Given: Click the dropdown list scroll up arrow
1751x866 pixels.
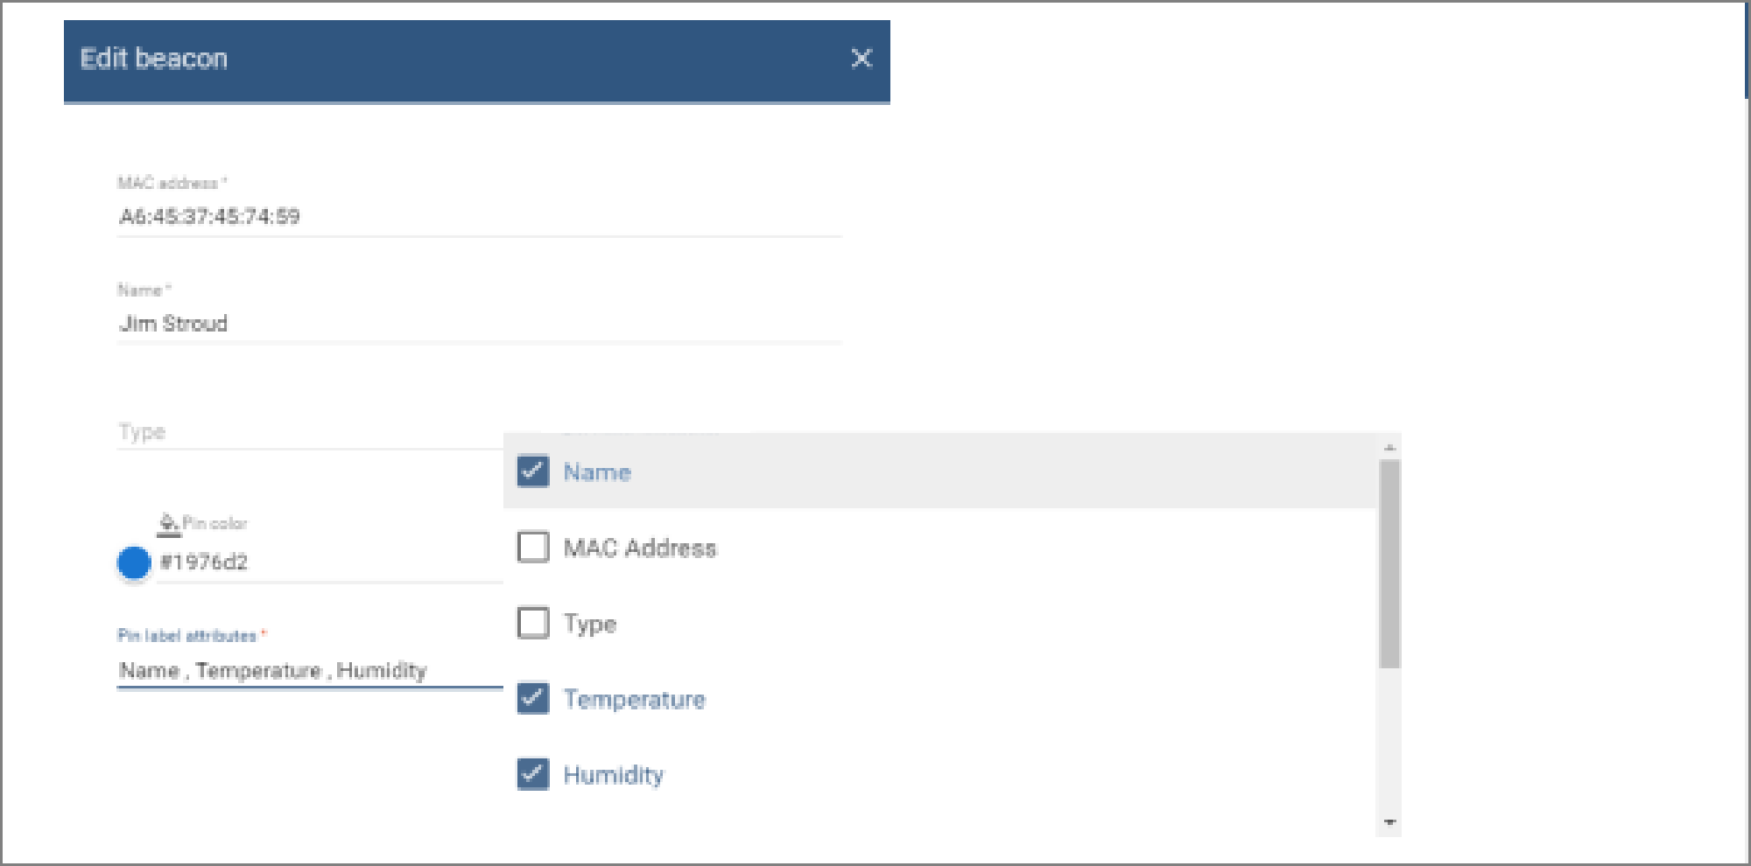Looking at the screenshot, I should [1389, 448].
